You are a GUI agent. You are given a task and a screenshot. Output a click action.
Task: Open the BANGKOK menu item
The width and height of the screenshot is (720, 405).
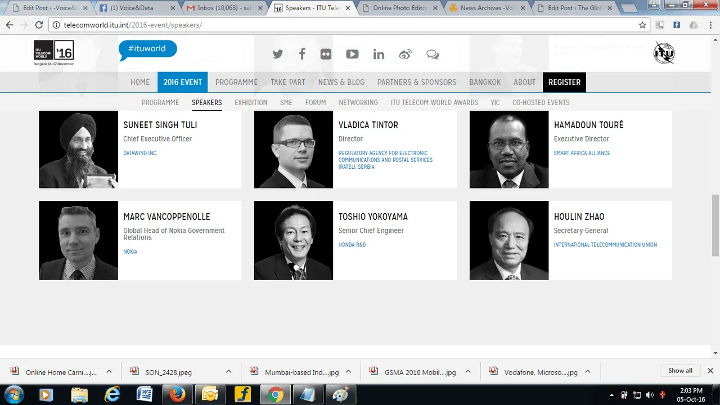(485, 82)
